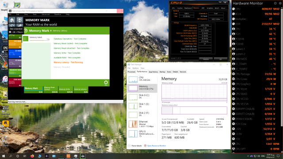Click the Task Manager memory usage graph

pyautogui.click(x=194, y=92)
